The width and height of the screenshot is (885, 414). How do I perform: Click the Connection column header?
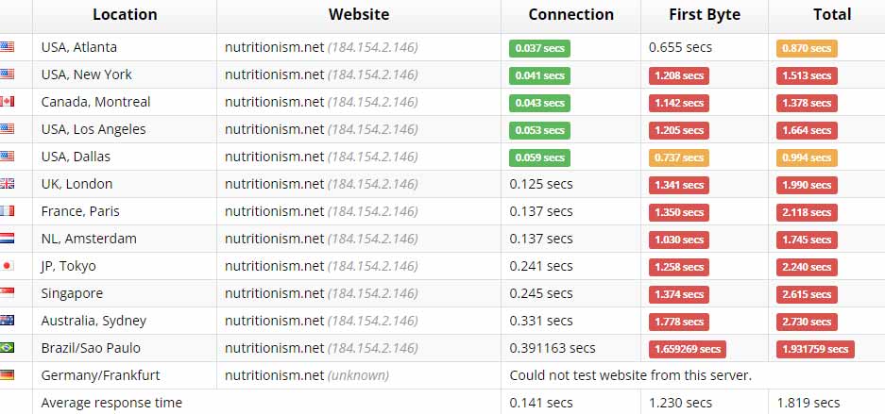pyautogui.click(x=570, y=14)
